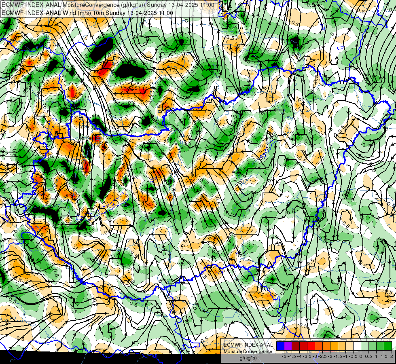Click the MoistureConvergence title line at top
396x364 pixels.
click(x=108, y=5)
